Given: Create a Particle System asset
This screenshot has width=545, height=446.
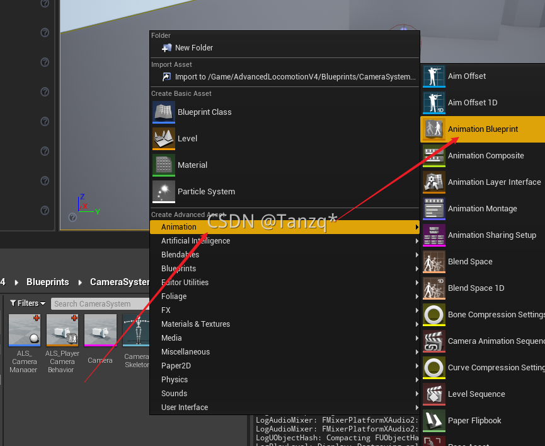Looking at the screenshot, I should click(285, 191).
